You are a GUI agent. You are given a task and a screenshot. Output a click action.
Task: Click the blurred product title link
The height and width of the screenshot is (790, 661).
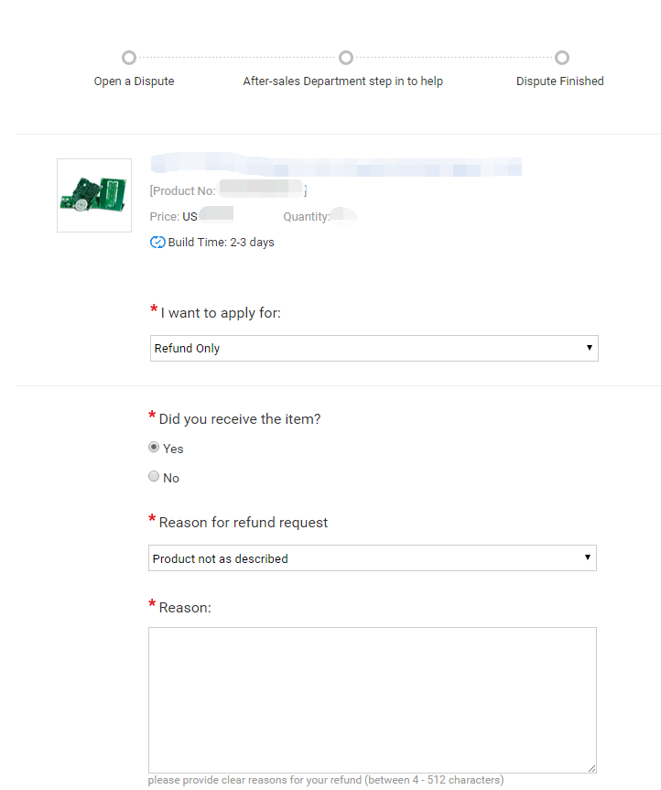(x=336, y=165)
